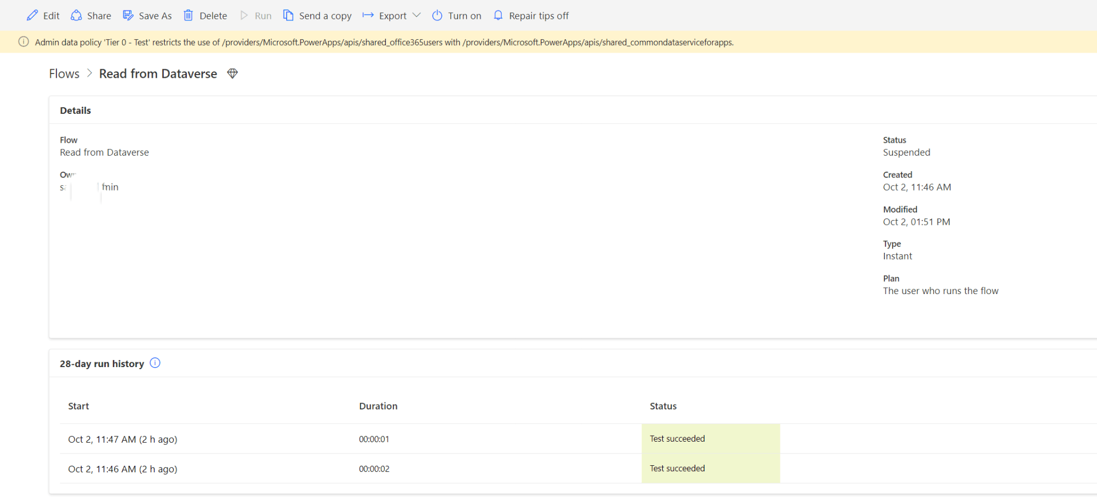This screenshot has width=1097, height=498.
Task: Select the Export arrow icon
Action: (367, 16)
